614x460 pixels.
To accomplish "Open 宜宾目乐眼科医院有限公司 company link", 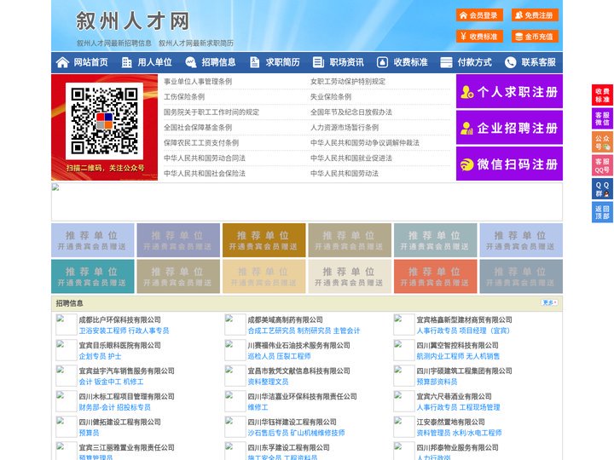I will click(120, 345).
